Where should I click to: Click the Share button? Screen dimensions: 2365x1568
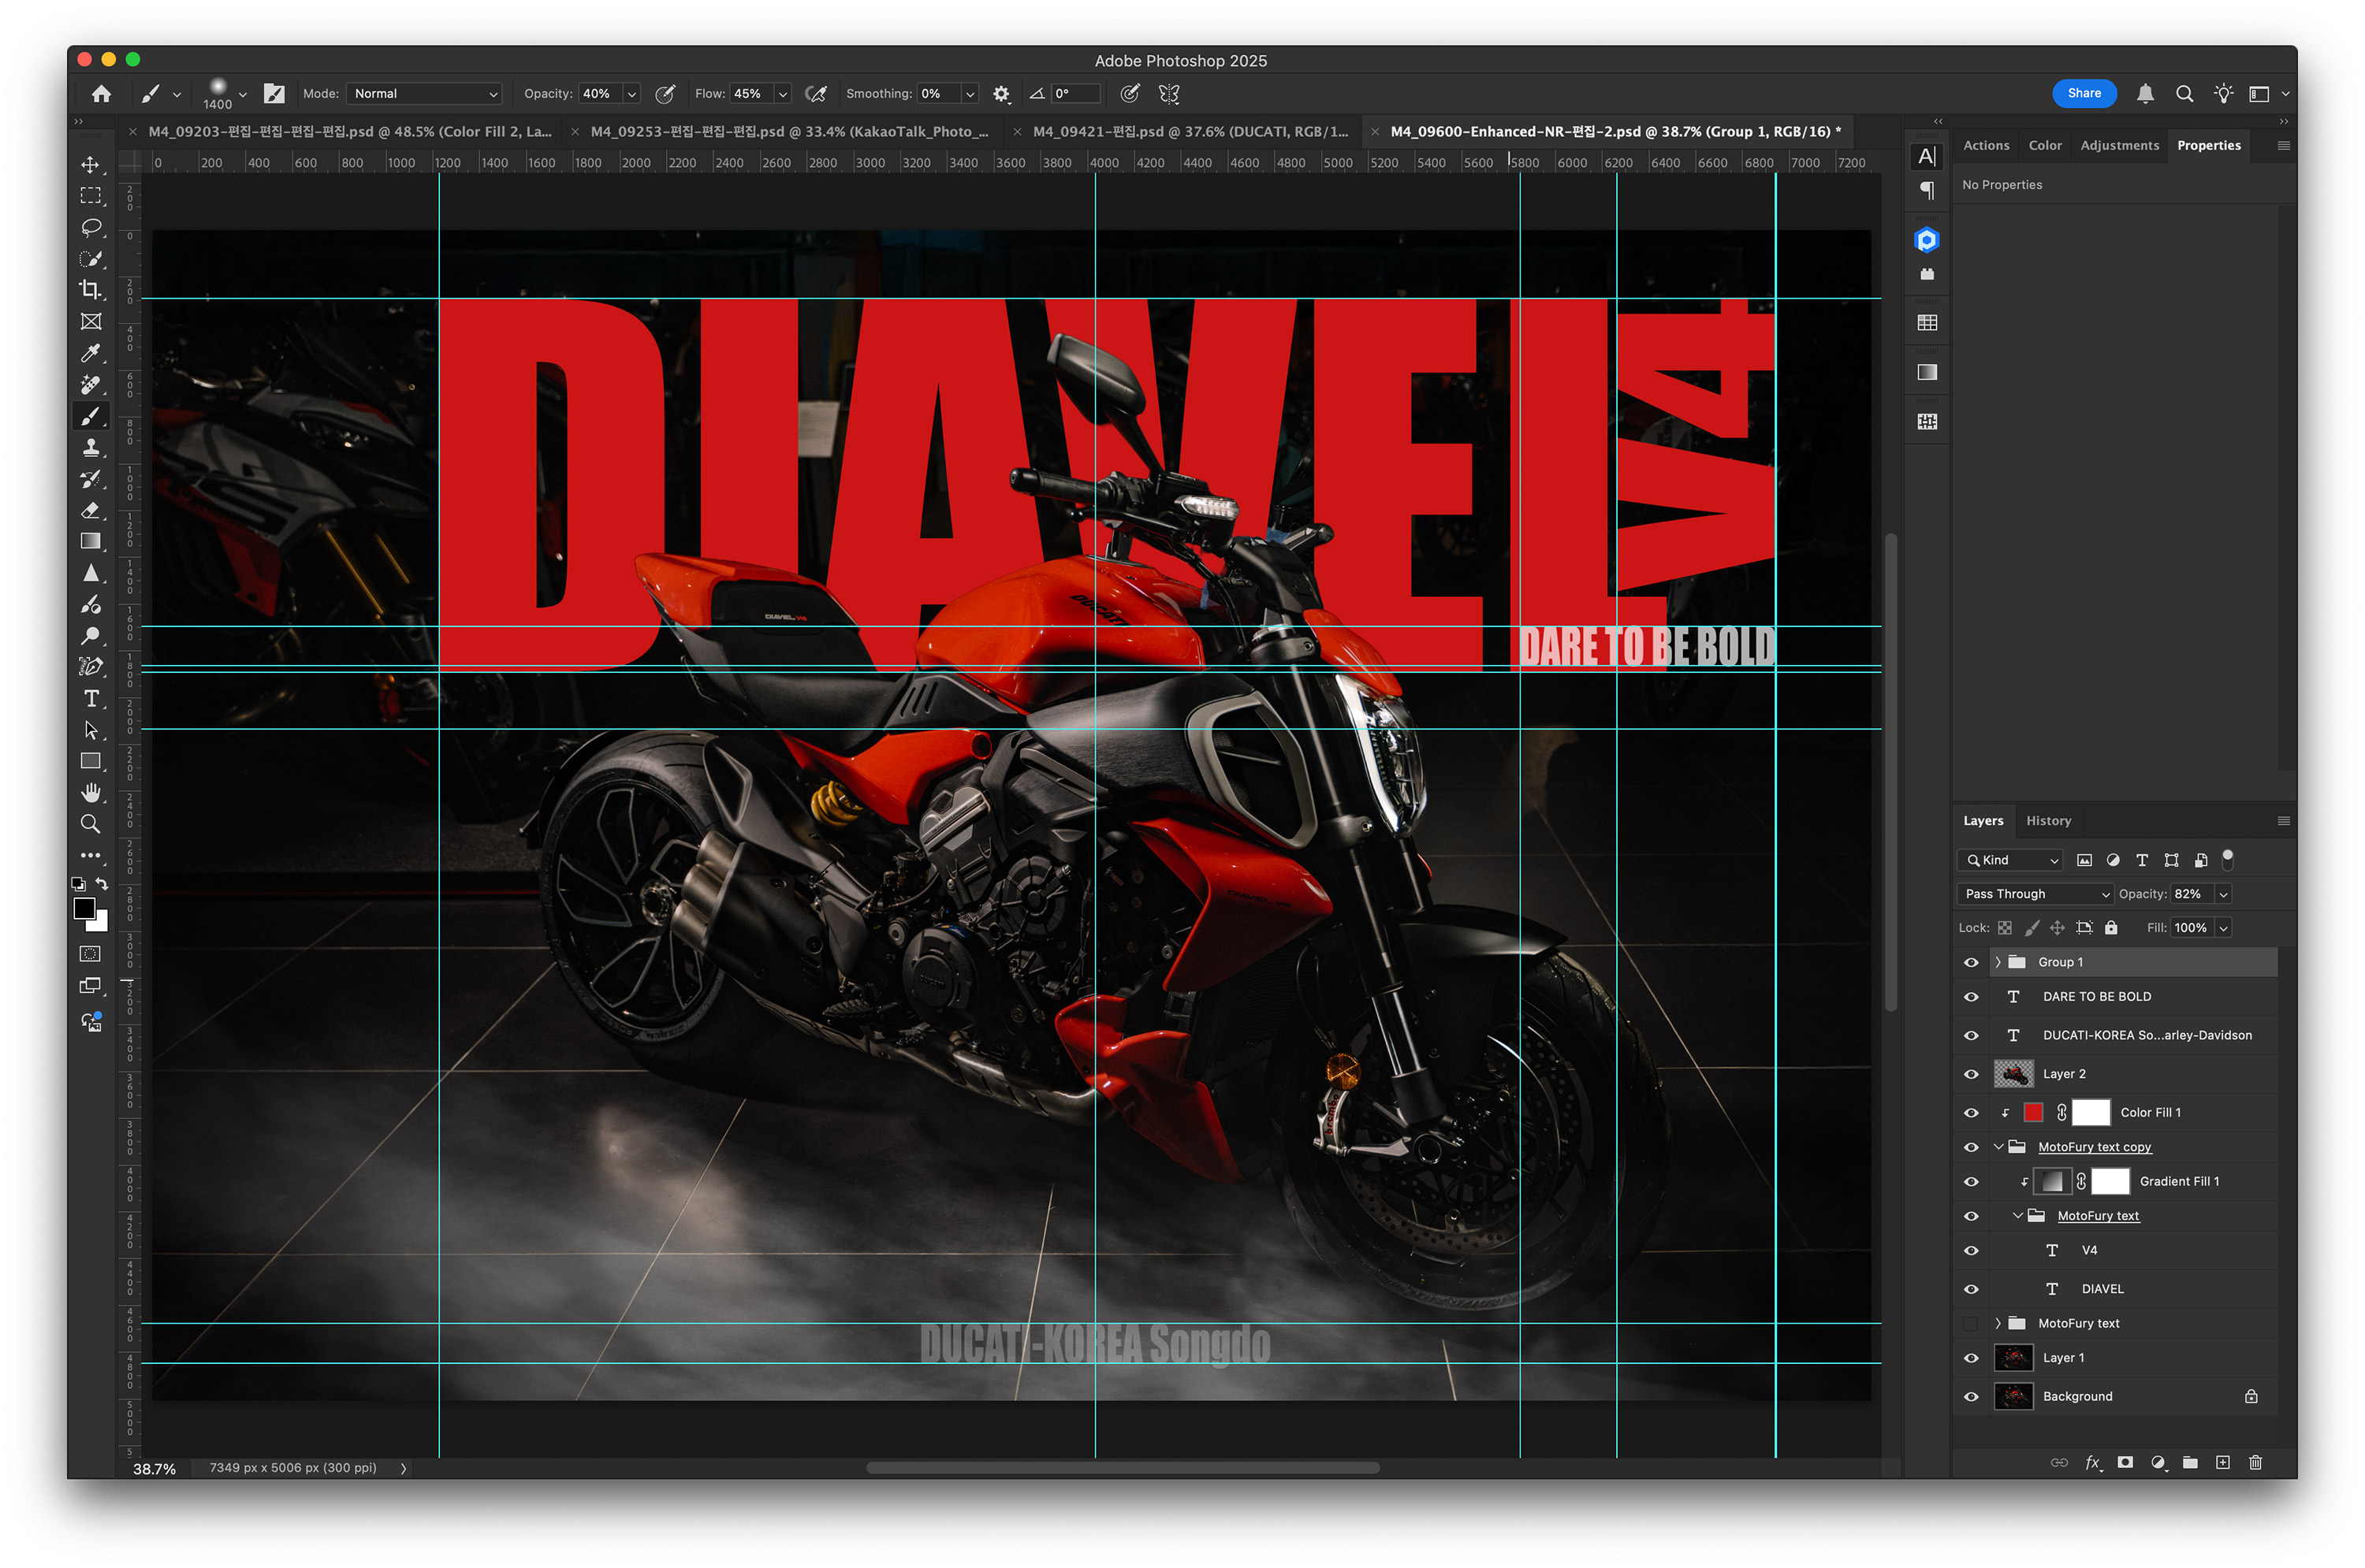click(x=2085, y=93)
